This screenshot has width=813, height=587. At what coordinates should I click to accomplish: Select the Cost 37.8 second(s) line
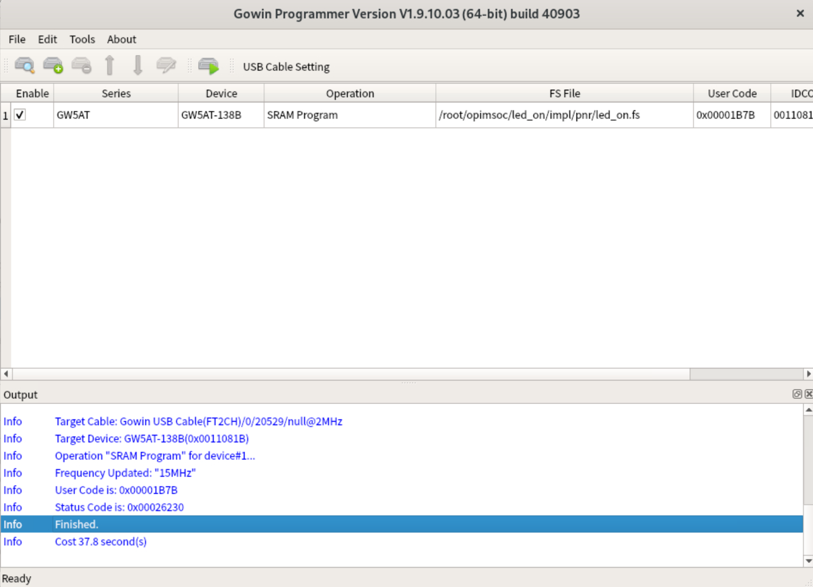[402, 542]
